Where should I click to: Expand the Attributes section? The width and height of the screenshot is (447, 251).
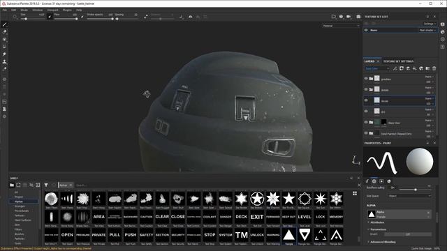[377, 222]
